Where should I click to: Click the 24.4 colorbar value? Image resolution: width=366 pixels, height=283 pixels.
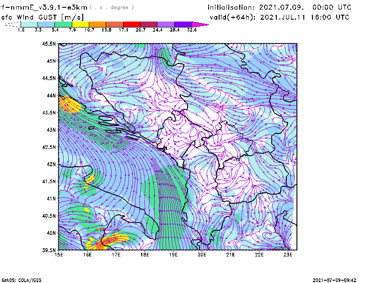(157, 30)
